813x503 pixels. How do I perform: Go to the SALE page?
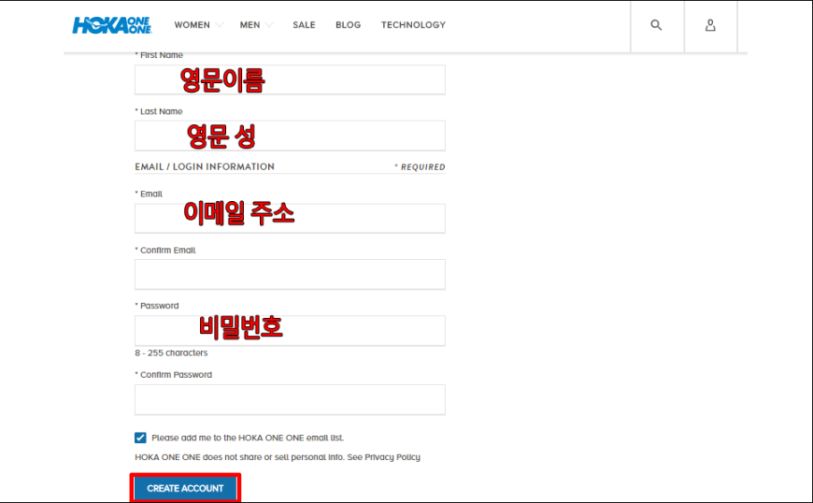304,25
